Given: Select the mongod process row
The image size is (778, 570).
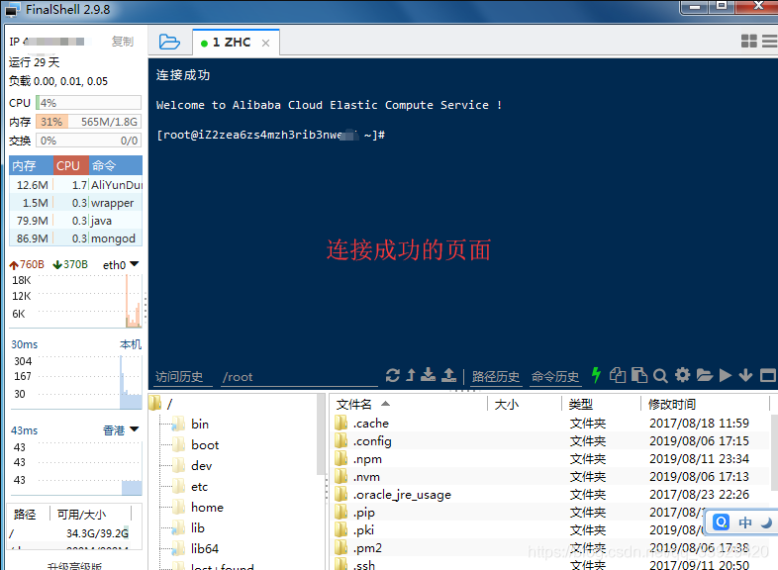Looking at the screenshot, I should (x=76, y=238).
